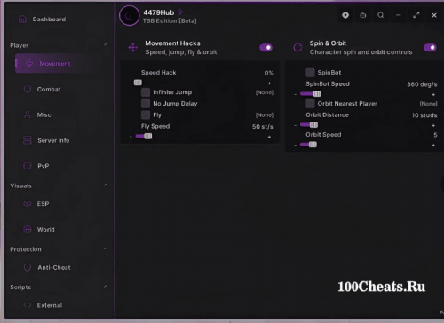Click the Movement lightning bolt icon
The image size is (444, 323).
[x=29, y=63]
